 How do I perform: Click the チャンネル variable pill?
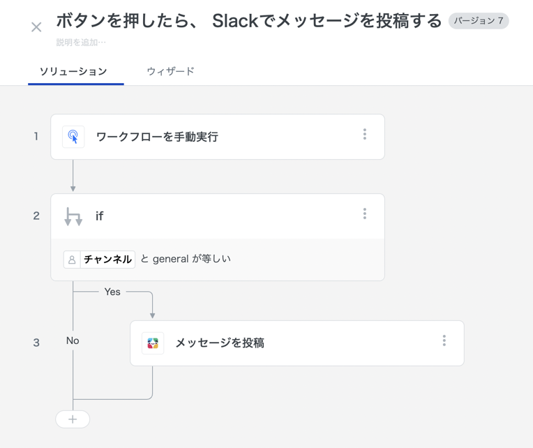pos(100,260)
